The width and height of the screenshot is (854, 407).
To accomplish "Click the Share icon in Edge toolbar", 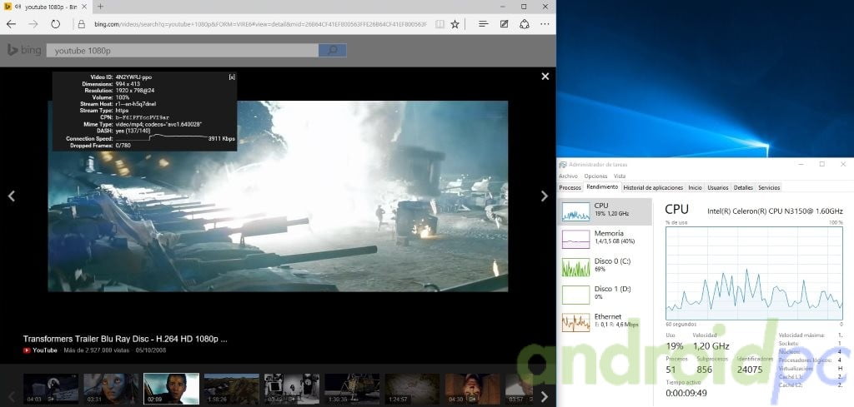I will pyautogui.click(x=525, y=24).
